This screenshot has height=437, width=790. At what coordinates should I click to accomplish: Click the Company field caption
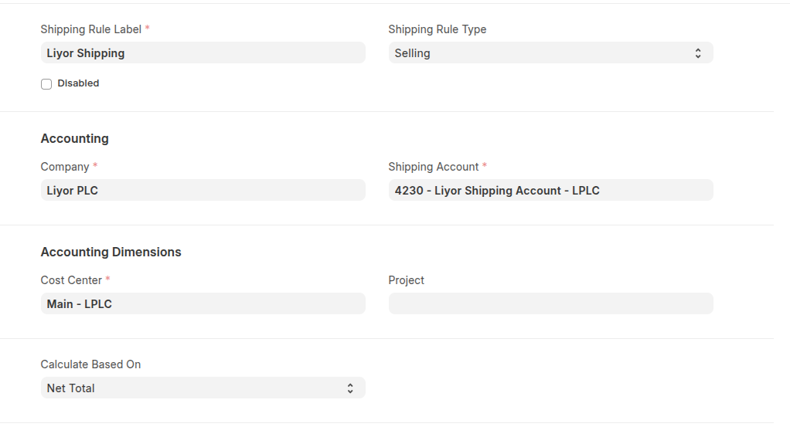click(x=65, y=167)
